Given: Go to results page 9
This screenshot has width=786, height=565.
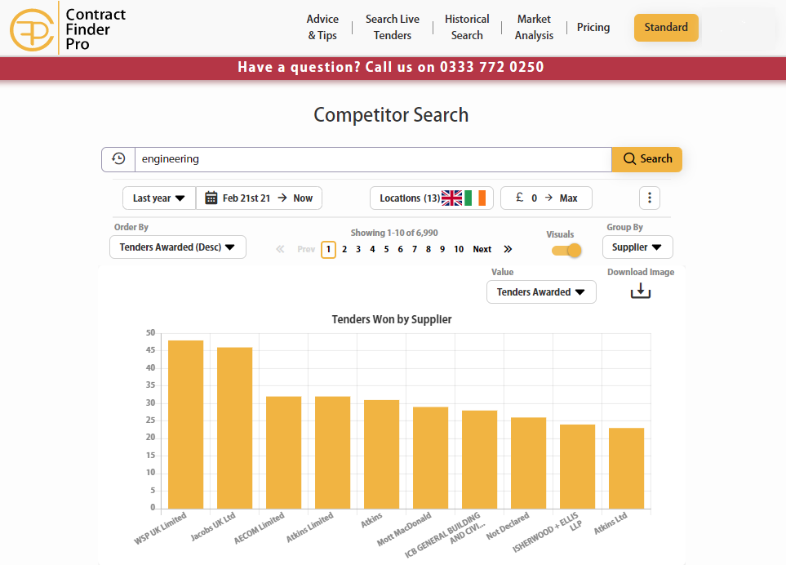Looking at the screenshot, I should coord(442,249).
